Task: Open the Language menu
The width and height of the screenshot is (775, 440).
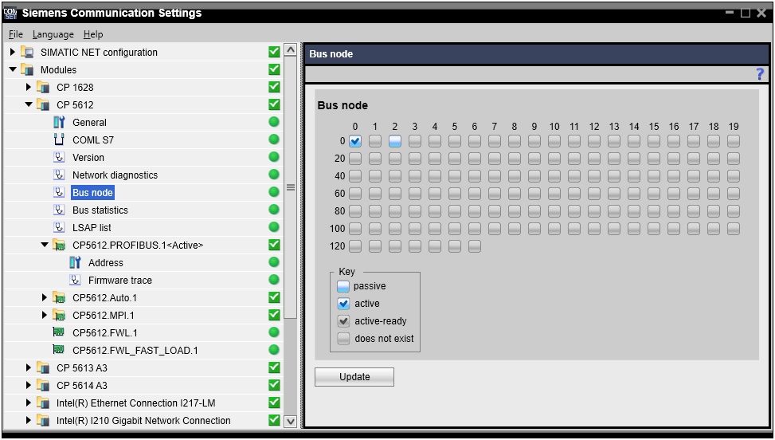Action: click(x=53, y=34)
